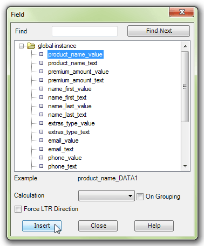The height and width of the screenshot is (246, 204).
Task: Open the Calculation dropdown
Action: tap(106, 196)
